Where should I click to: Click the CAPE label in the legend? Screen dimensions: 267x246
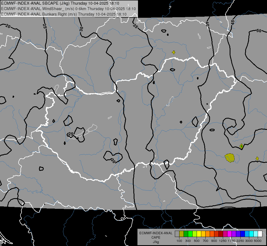[x=156, y=238]
